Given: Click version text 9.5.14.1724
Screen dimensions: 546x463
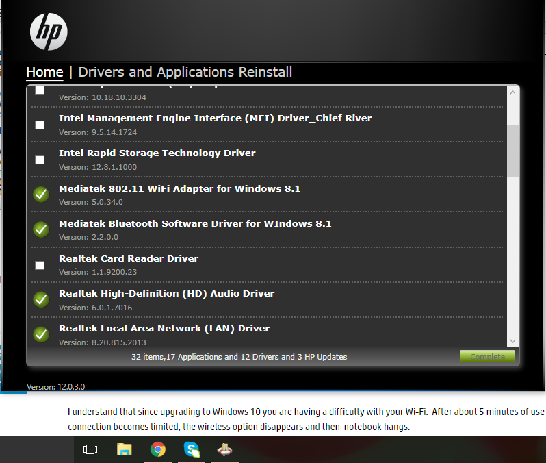Looking at the screenshot, I should (x=114, y=132).
